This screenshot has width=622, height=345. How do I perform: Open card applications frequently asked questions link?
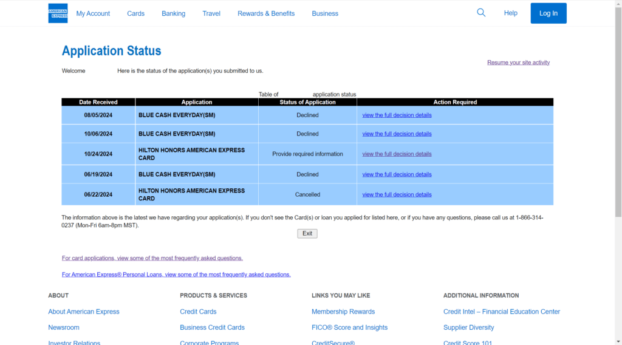(152, 258)
